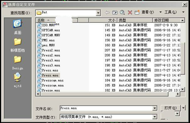Open the 新模图档 folder shortcut
190x123 pixels.
tap(18, 45)
